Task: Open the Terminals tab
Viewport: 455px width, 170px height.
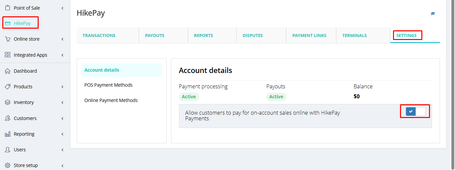Action: (354, 35)
